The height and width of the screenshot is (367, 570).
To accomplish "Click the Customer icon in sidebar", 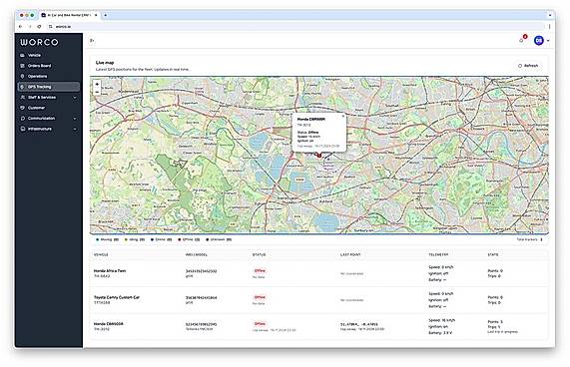I will pos(23,108).
